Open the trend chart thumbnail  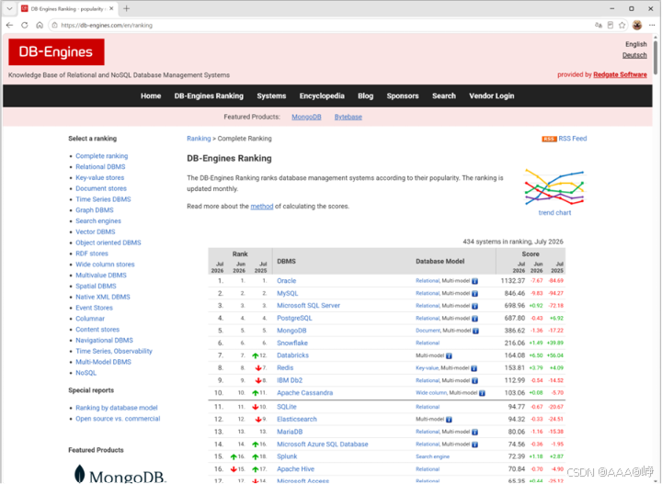554,186
